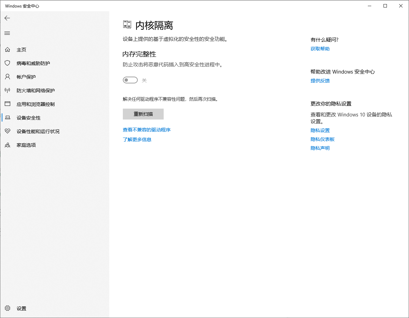Click the settings gear icon
Image resolution: width=409 pixels, height=318 pixels.
tap(7, 308)
